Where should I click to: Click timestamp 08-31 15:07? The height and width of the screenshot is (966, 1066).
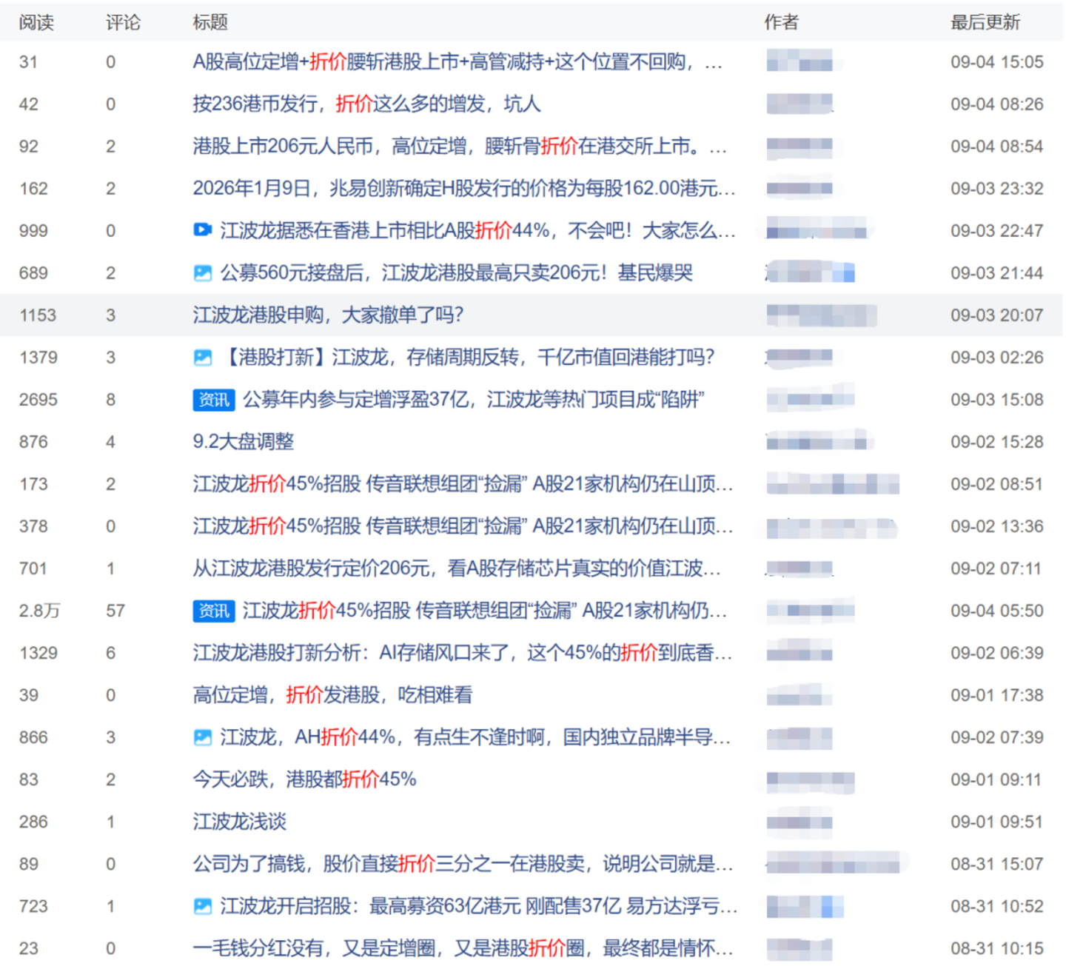click(997, 864)
